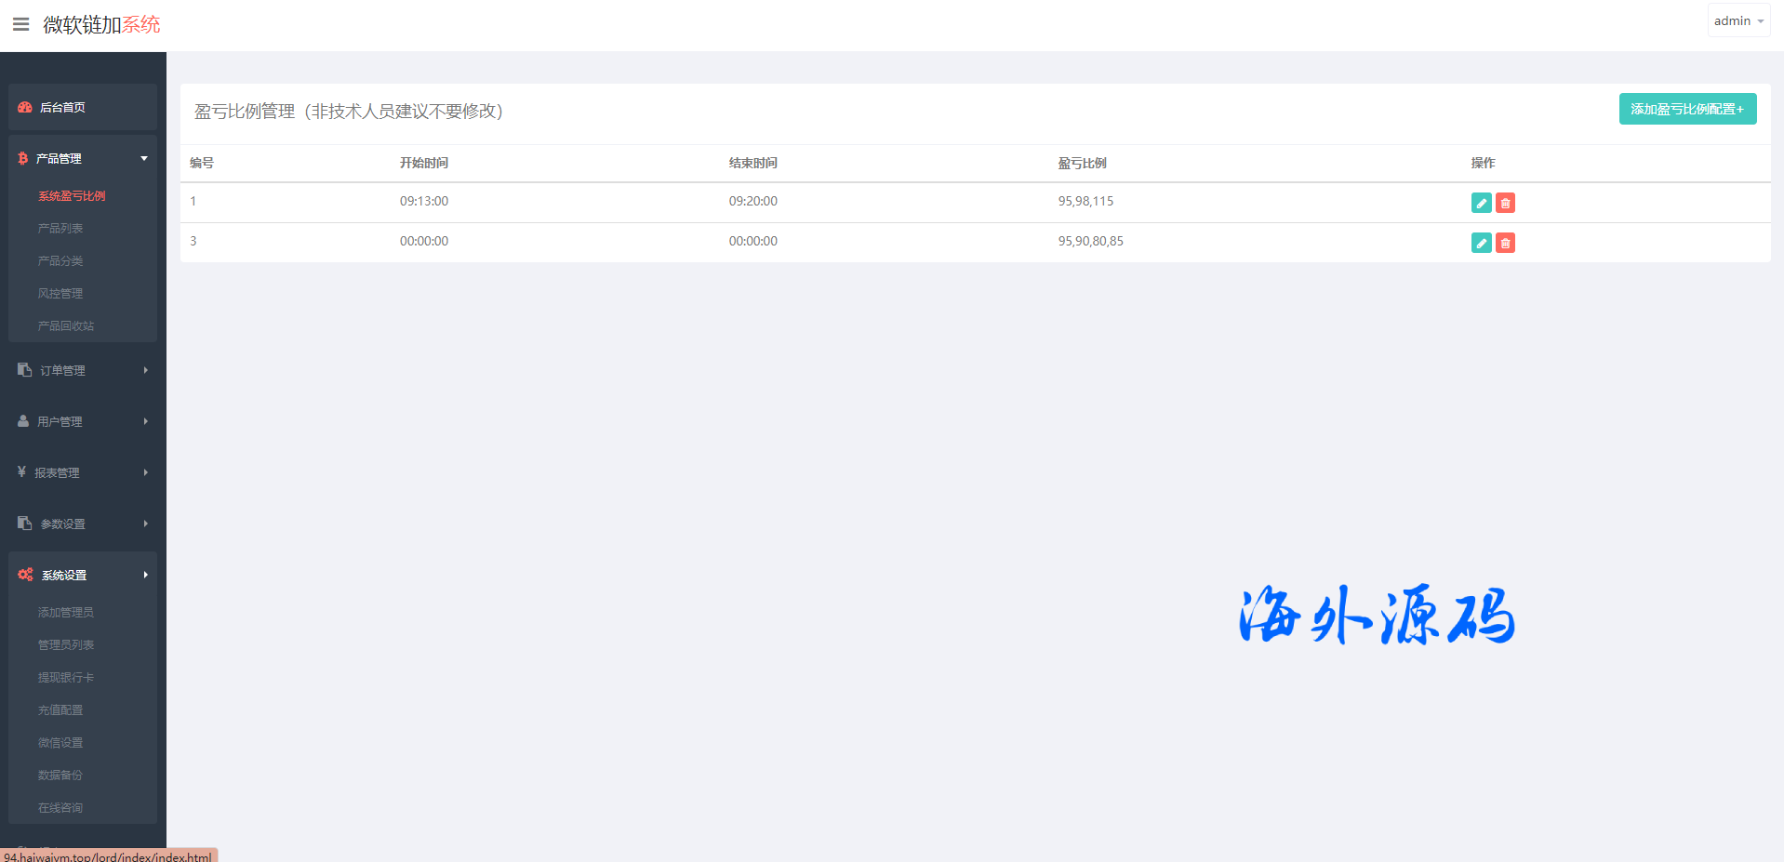Screen dimensions: 1784x862
Task: Select 风控管理 in the sidebar
Action: (60, 294)
